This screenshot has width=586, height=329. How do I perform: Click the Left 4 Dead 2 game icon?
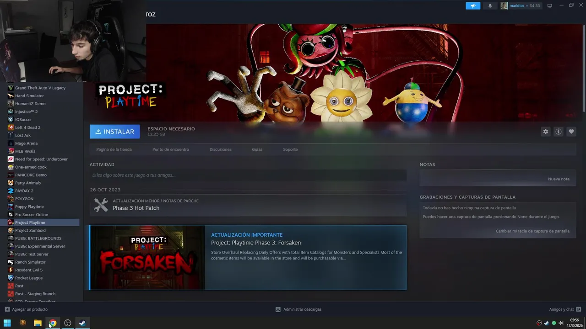11,127
